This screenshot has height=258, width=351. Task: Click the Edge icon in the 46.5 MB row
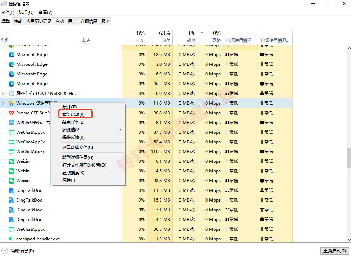11,84
